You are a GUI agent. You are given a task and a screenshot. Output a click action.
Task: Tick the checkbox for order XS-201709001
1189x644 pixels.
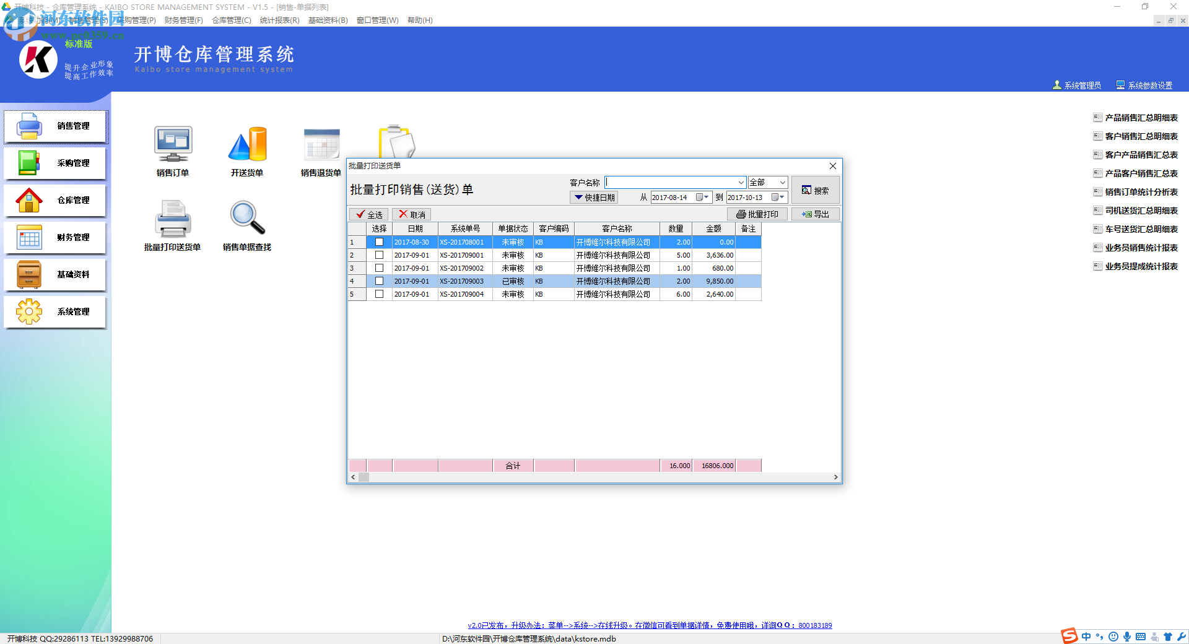click(x=380, y=255)
